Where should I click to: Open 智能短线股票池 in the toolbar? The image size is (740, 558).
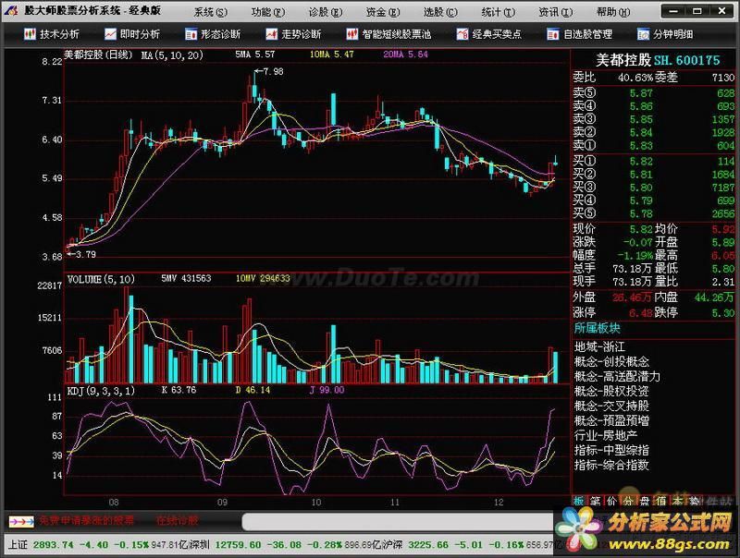[388, 34]
